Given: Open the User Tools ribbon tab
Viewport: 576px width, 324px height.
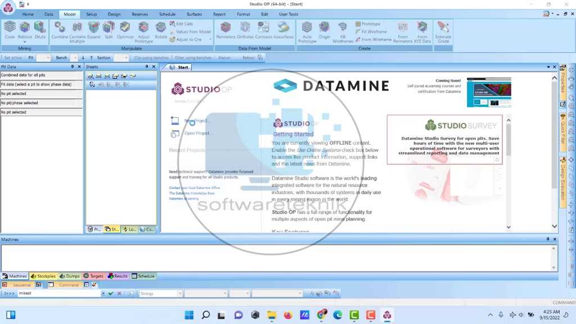Looking at the screenshot, I should [x=289, y=14].
